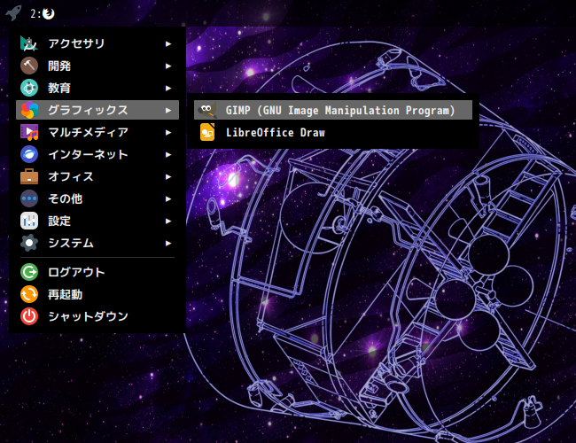Expand the インターネット submenu arrow
The image size is (576, 443).
[168, 155]
